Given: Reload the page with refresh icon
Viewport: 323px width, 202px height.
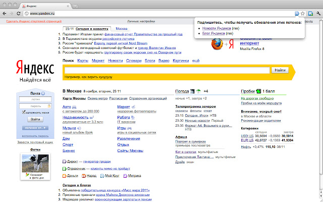Looking at the screenshot, I should point(18,14).
